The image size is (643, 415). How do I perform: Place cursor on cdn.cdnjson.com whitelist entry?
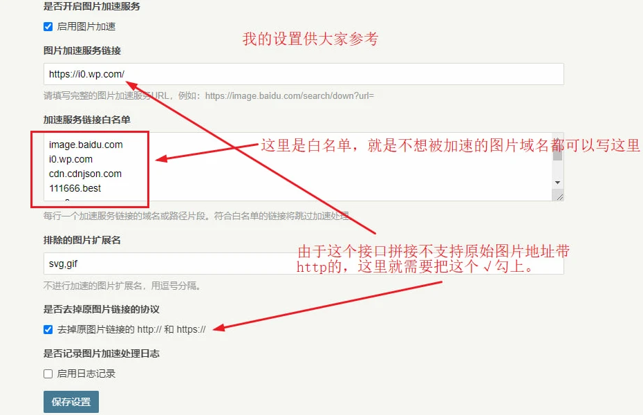tap(85, 174)
